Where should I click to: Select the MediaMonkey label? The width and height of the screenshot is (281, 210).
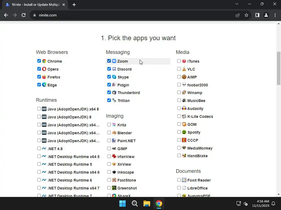click(x=200, y=148)
